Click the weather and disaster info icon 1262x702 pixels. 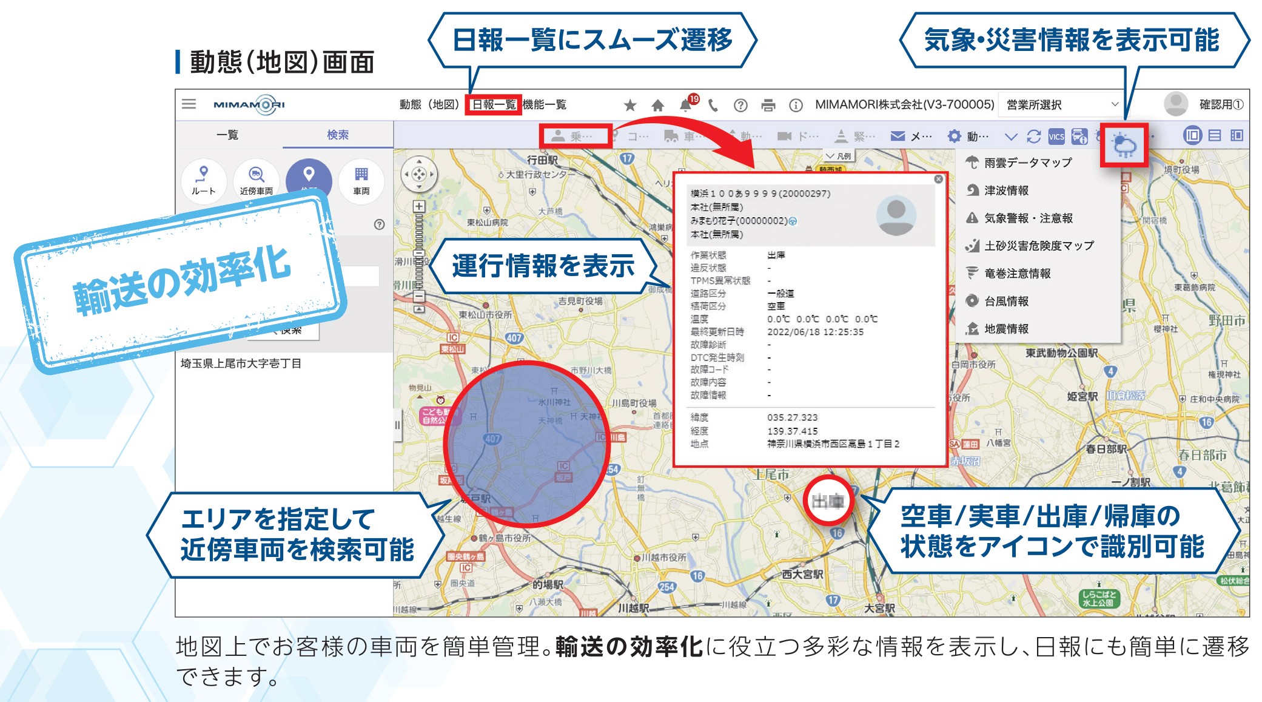1124,146
